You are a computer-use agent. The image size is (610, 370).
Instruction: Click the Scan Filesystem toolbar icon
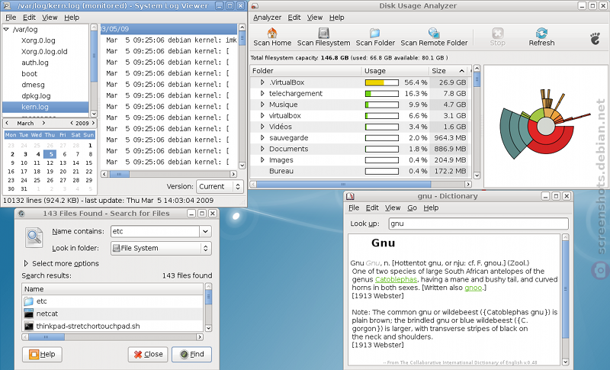[x=323, y=33]
